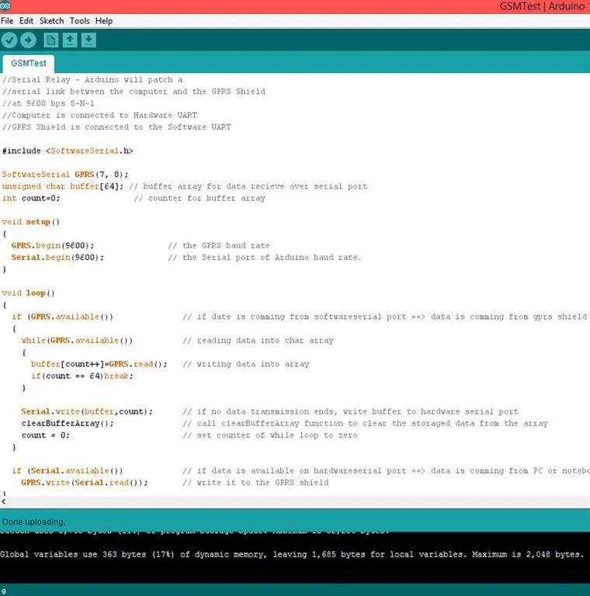Click the horizontal scrollbar track below the code

(x=298, y=502)
